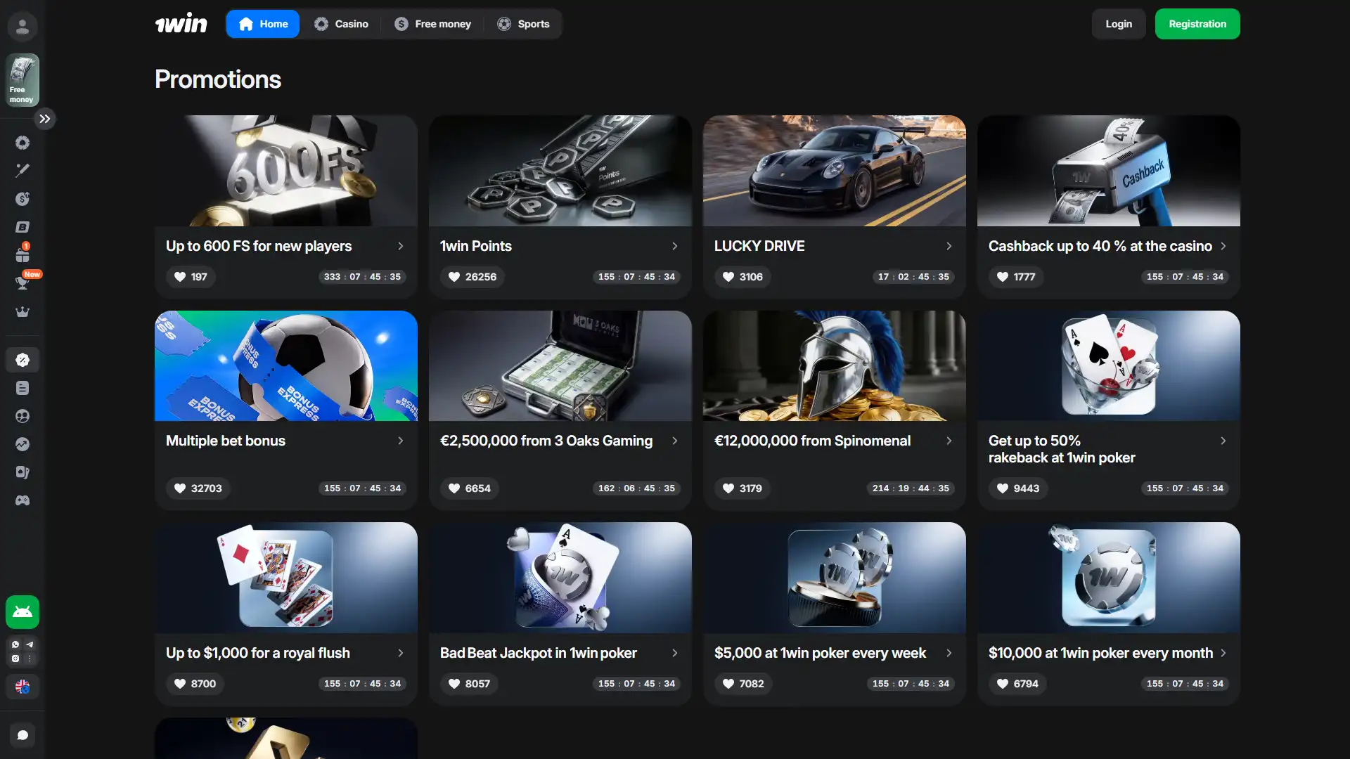Viewport: 1350px width, 759px height.
Task: Expand the sidebar with double-chevron button
Action: pyautogui.click(x=45, y=119)
